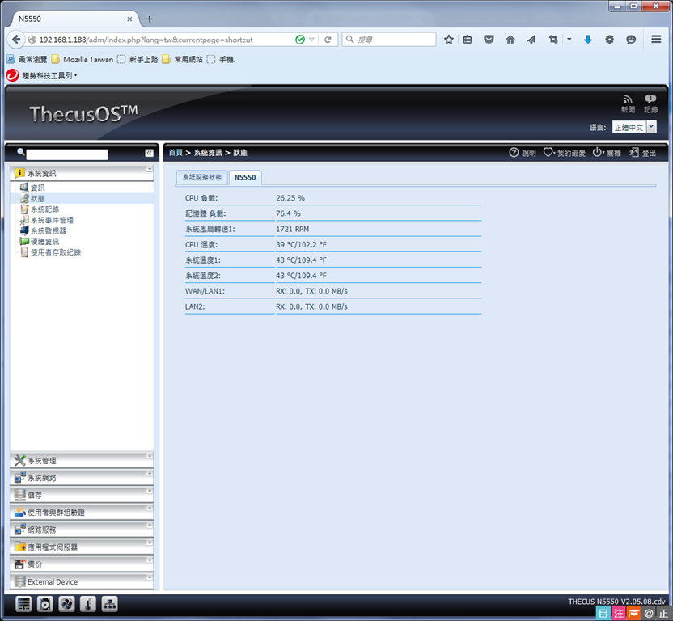Expand the 網路服務 sidebar section
673x621 pixels.
tap(82, 530)
